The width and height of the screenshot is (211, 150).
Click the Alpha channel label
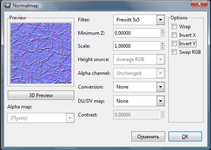point(94,73)
